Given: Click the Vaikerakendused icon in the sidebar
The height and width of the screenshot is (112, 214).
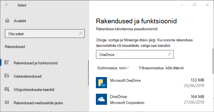Looking at the screenshot, I should 7,76.
